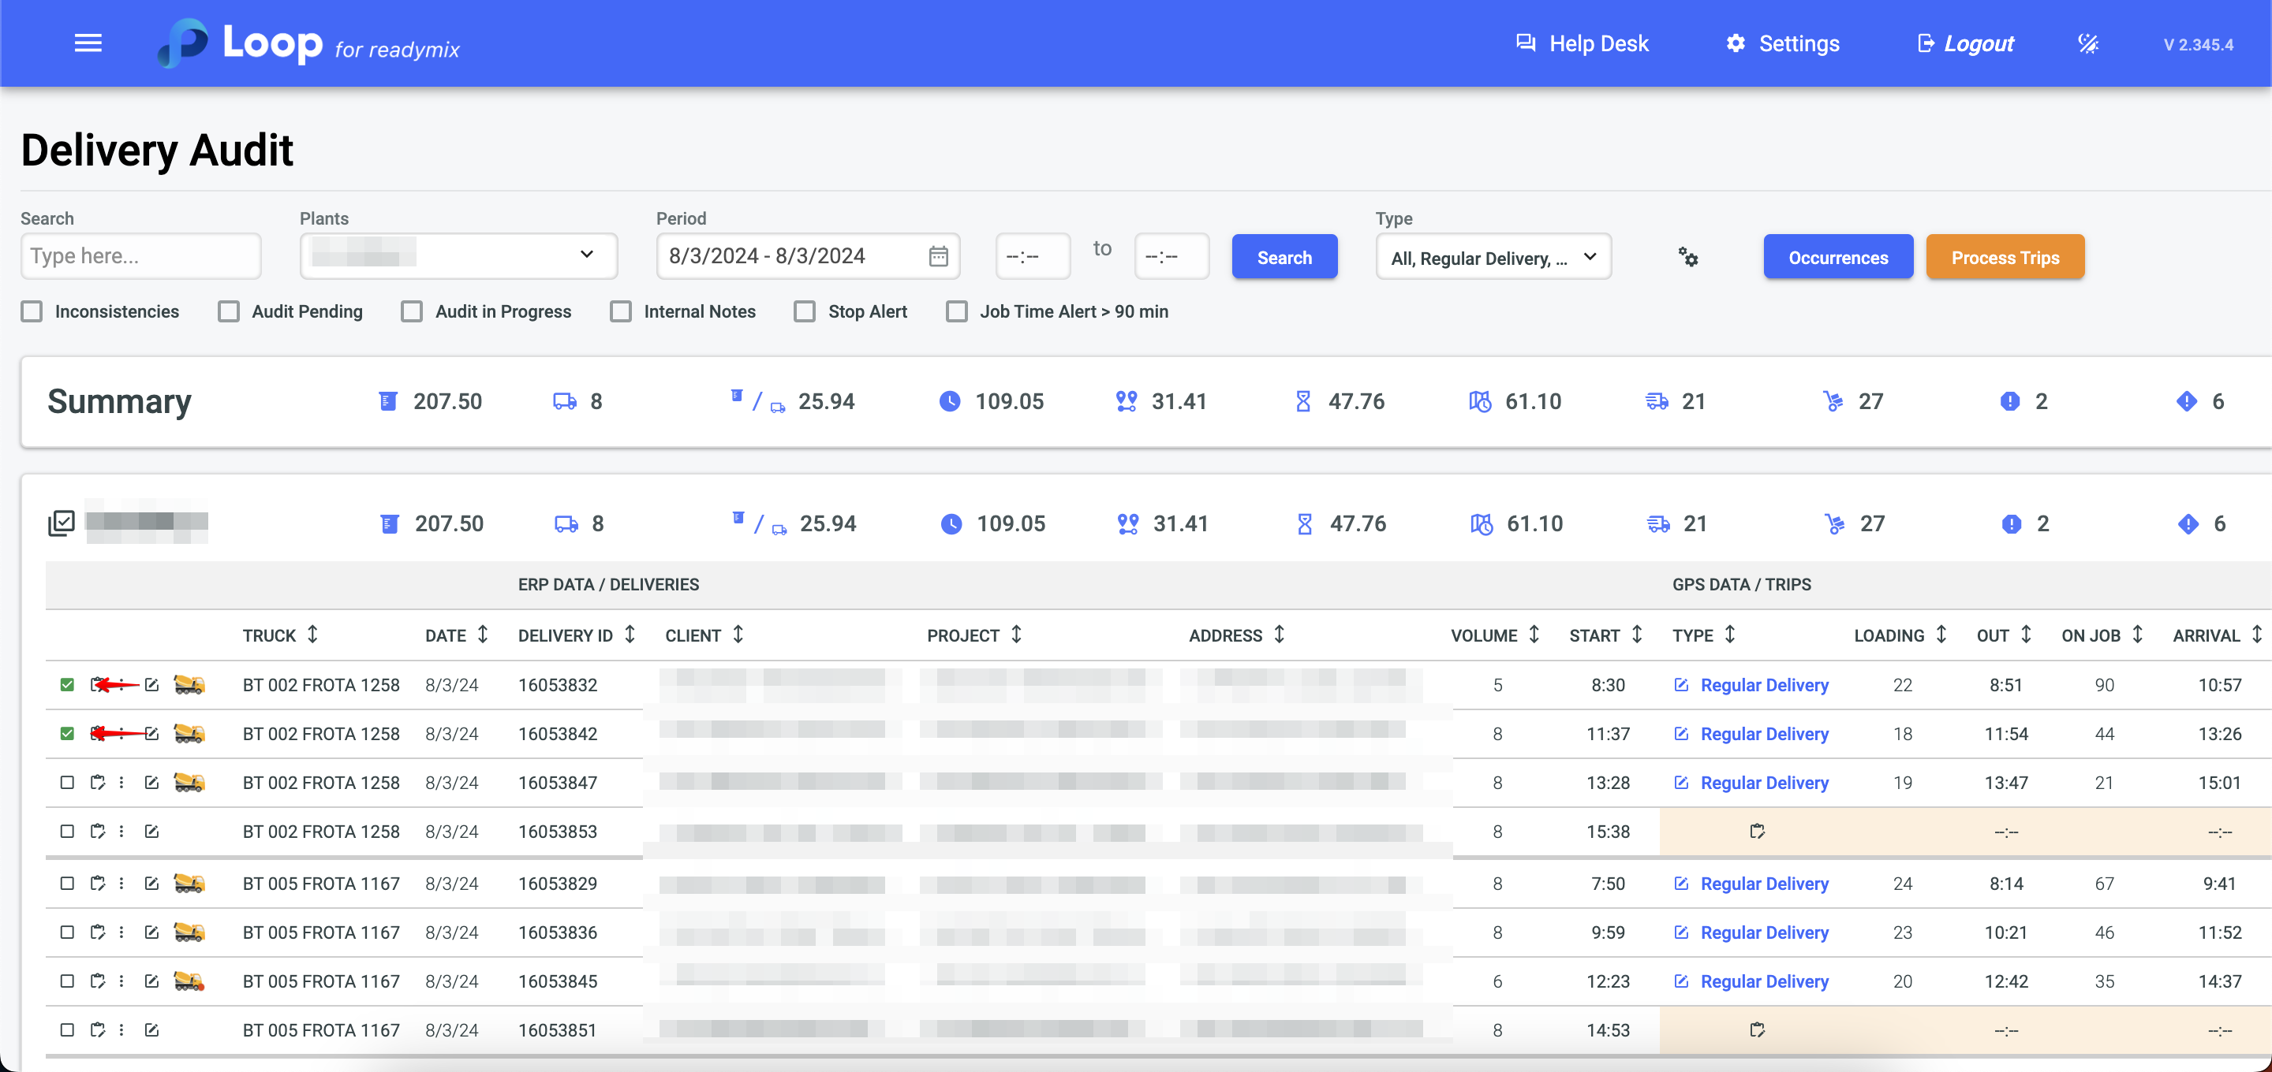This screenshot has height=1072, width=2272.
Task: Open calendar picker in Period field
Action: [939, 256]
